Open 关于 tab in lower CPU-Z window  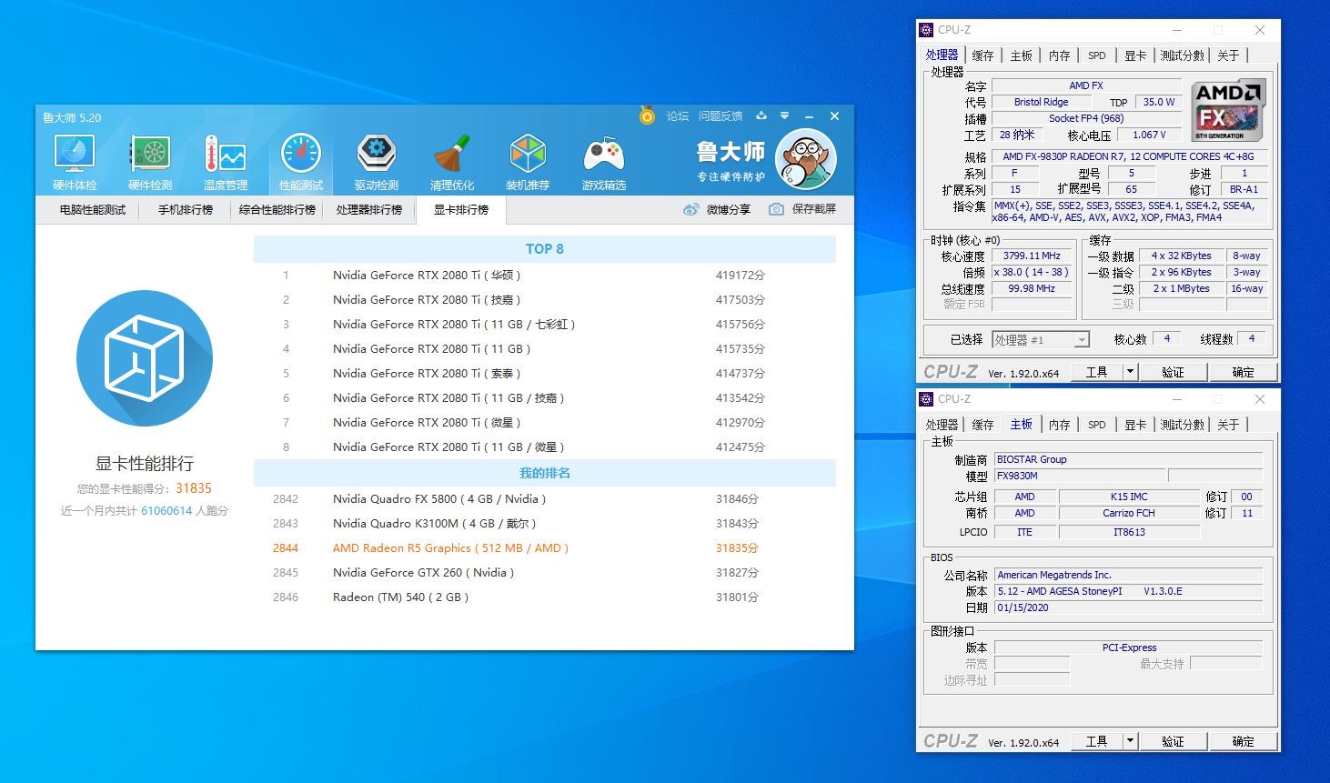[1228, 425]
